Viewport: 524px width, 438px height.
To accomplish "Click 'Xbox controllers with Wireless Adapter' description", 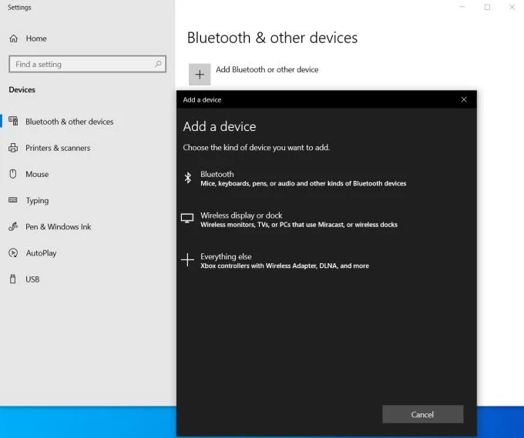I will click(284, 266).
